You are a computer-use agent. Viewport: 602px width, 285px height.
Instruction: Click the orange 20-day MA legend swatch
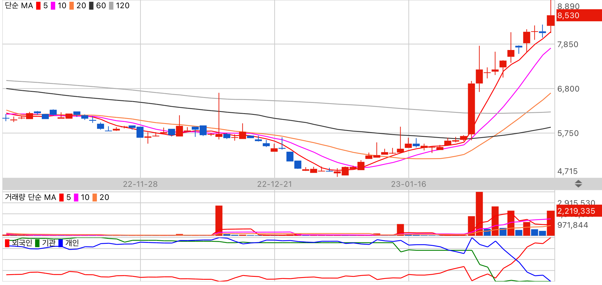72,6
